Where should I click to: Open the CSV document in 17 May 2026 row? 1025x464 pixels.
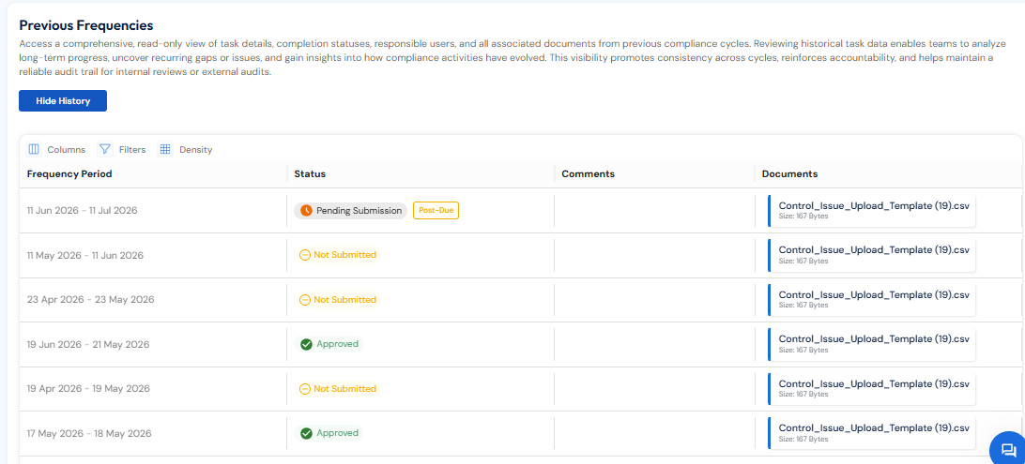tap(872, 433)
